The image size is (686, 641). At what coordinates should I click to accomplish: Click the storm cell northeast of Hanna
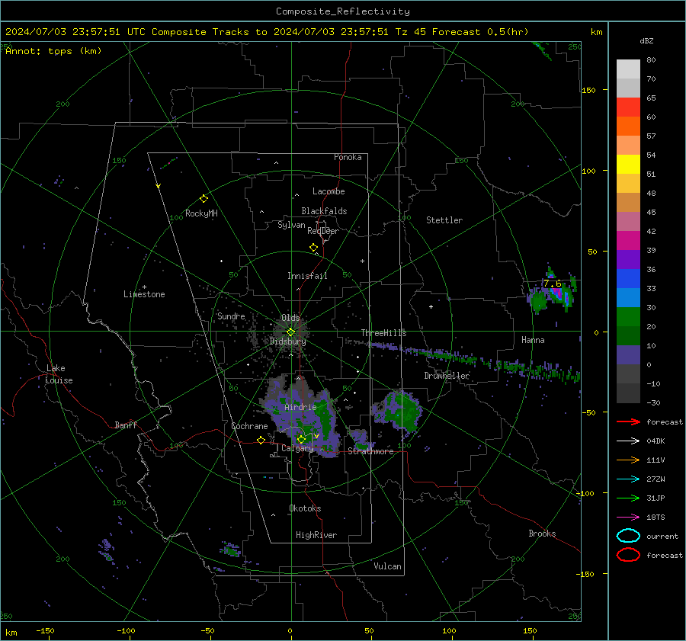[x=552, y=291]
